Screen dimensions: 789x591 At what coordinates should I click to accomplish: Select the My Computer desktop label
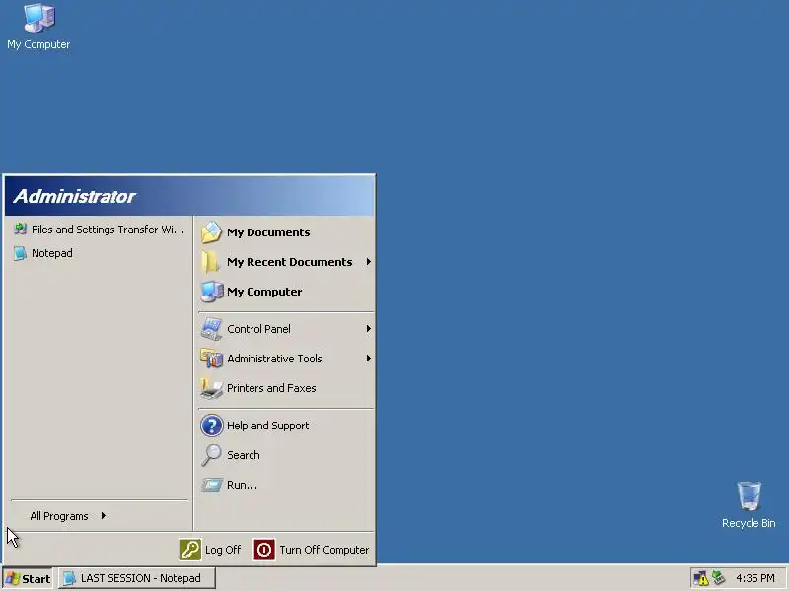tap(38, 44)
